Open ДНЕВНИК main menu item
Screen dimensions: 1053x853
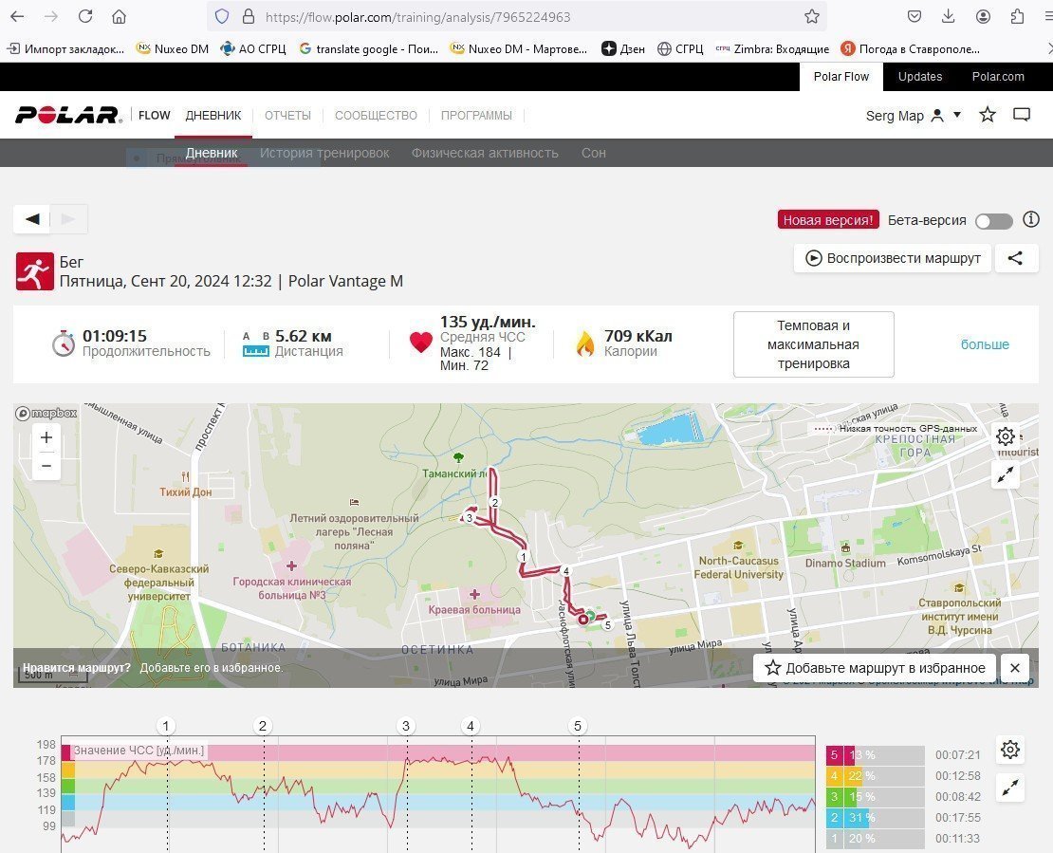[212, 116]
